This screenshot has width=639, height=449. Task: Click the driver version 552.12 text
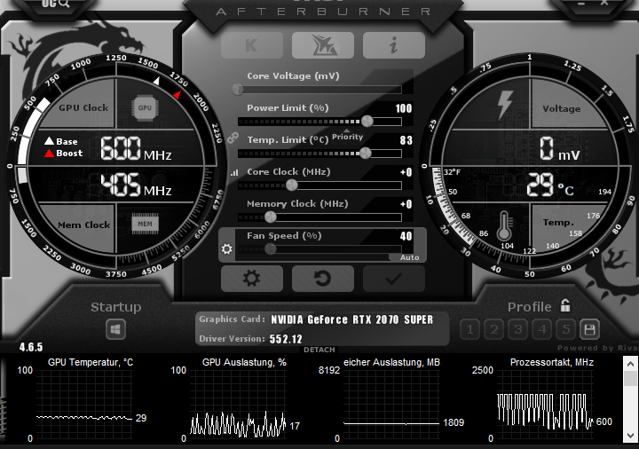286,339
